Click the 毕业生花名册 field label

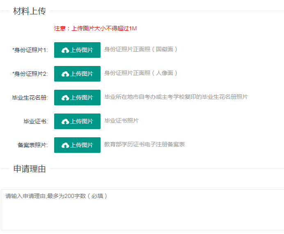[30, 98]
